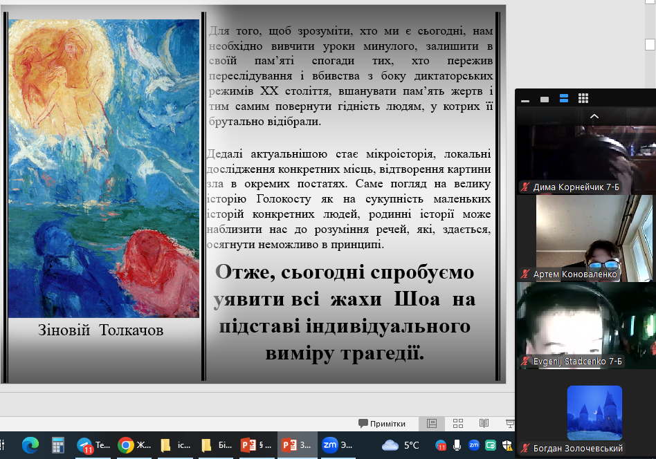Viewport: 656px width, 459px height.
Task: Open the Calculator from the taskbar
Action: [57, 445]
